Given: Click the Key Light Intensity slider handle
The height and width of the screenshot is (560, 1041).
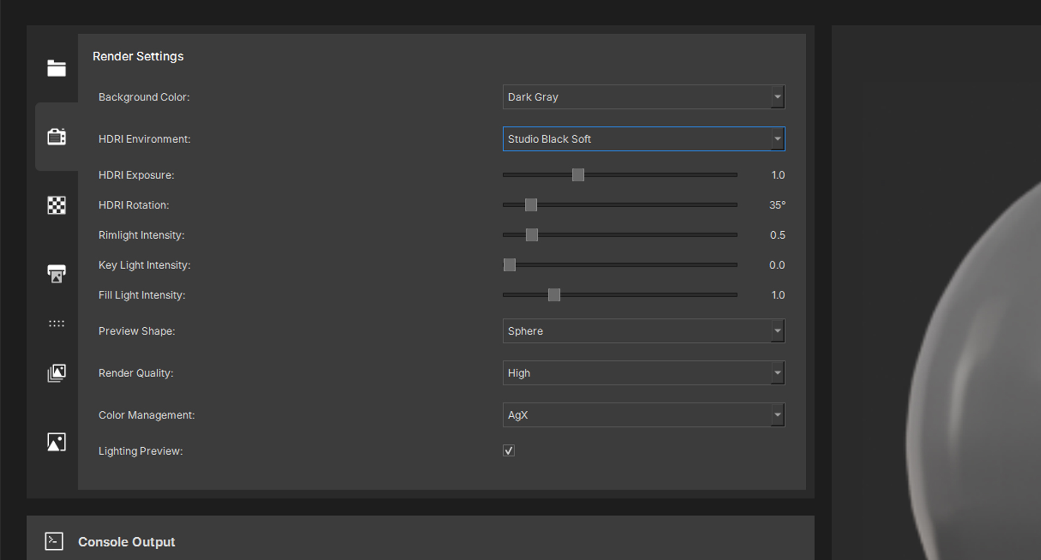Looking at the screenshot, I should tap(510, 265).
